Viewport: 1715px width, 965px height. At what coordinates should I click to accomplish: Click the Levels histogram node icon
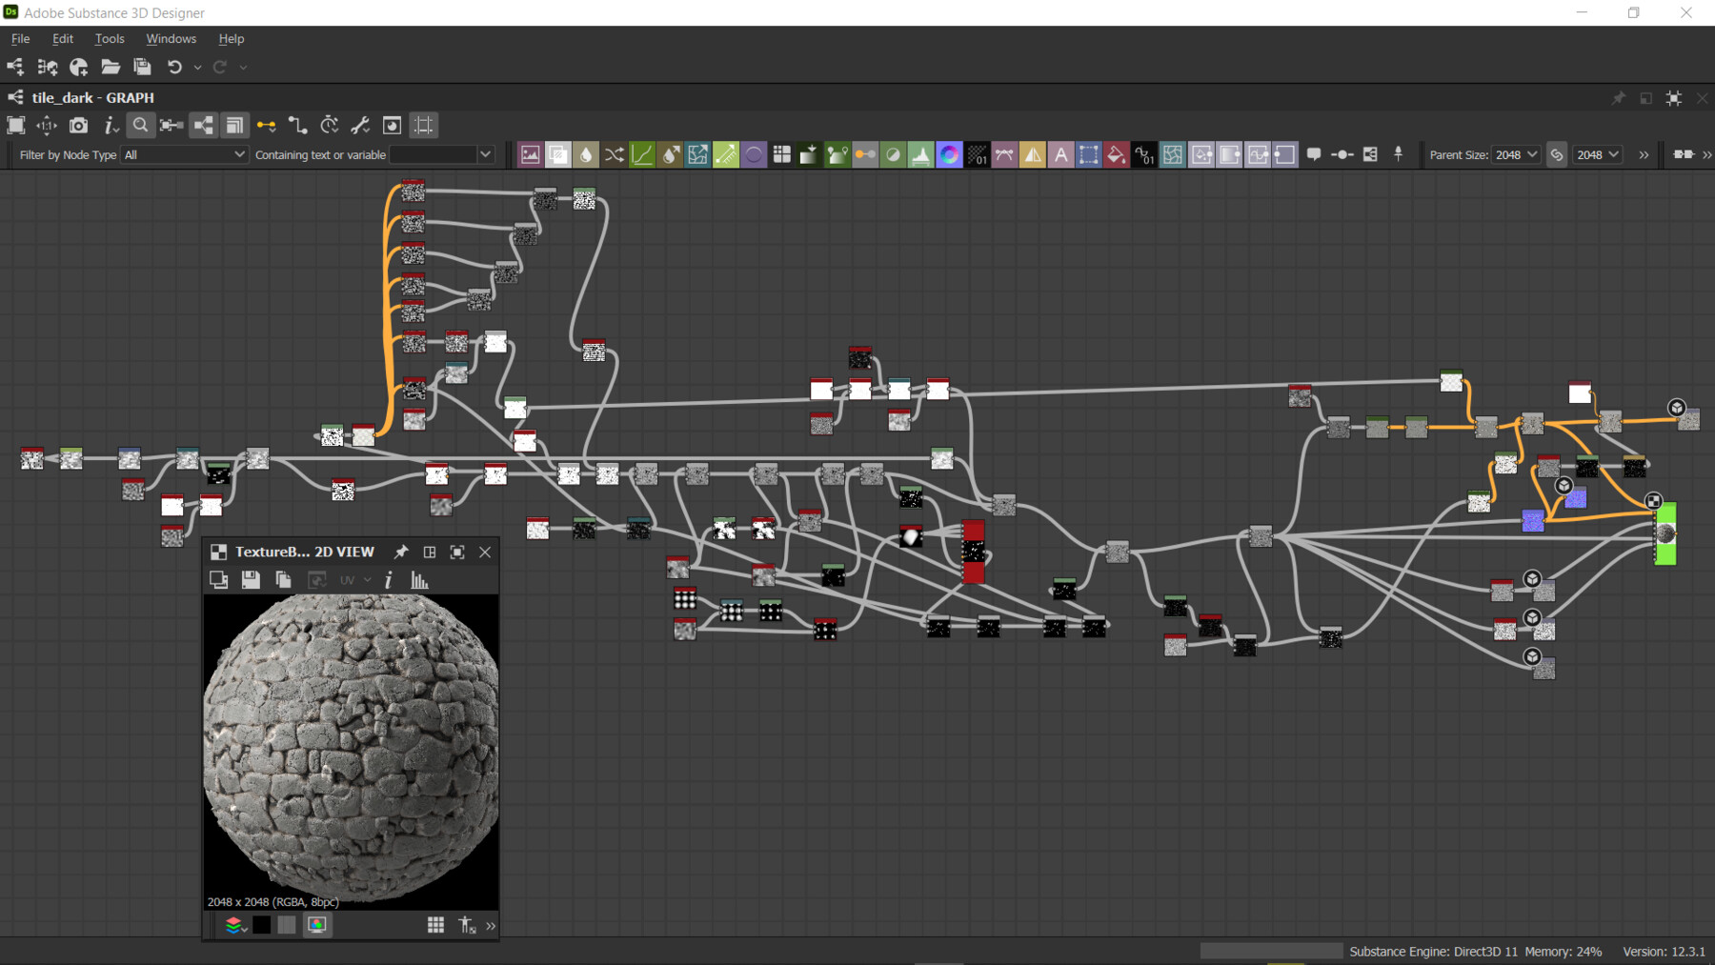point(920,154)
